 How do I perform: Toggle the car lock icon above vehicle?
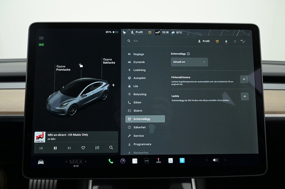pos(81,65)
